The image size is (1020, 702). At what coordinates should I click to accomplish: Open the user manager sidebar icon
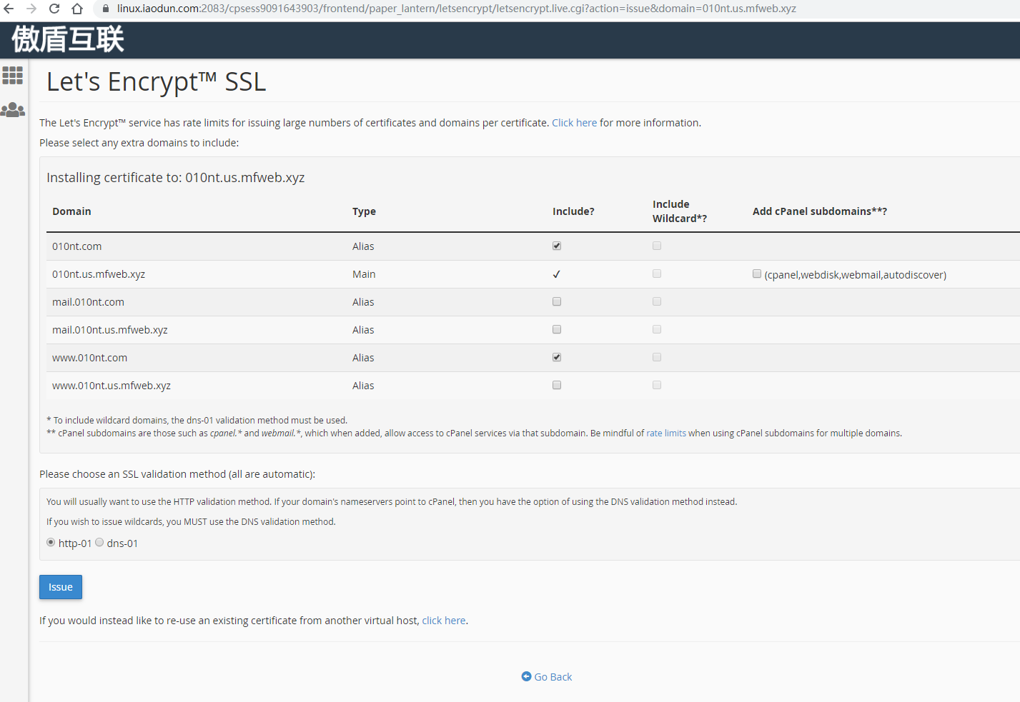coord(13,110)
